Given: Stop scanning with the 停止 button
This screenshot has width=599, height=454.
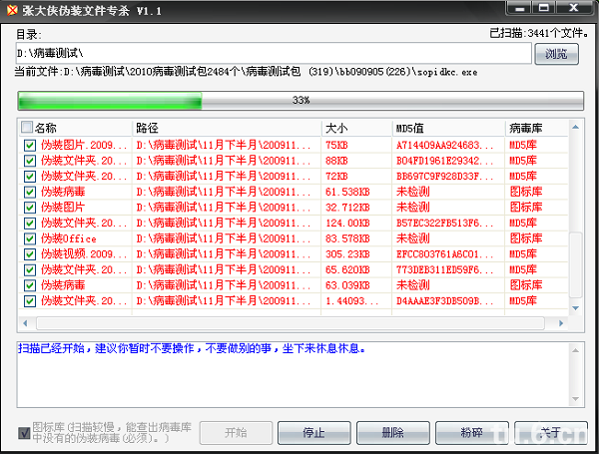Looking at the screenshot, I should pyautogui.click(x=314, y=432).
